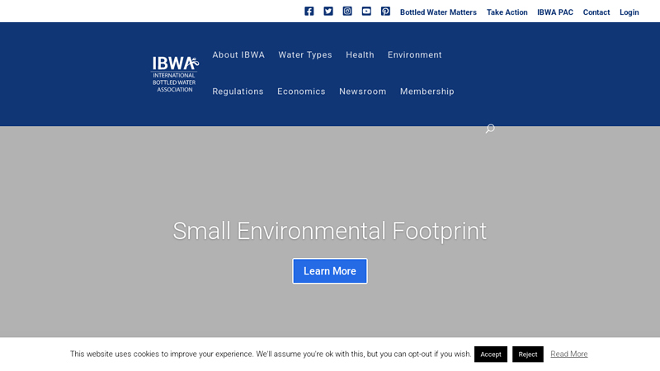This screenshot has height=371, width=660.
Task: Click the search magnifier icon
Action: coord(490,129)
